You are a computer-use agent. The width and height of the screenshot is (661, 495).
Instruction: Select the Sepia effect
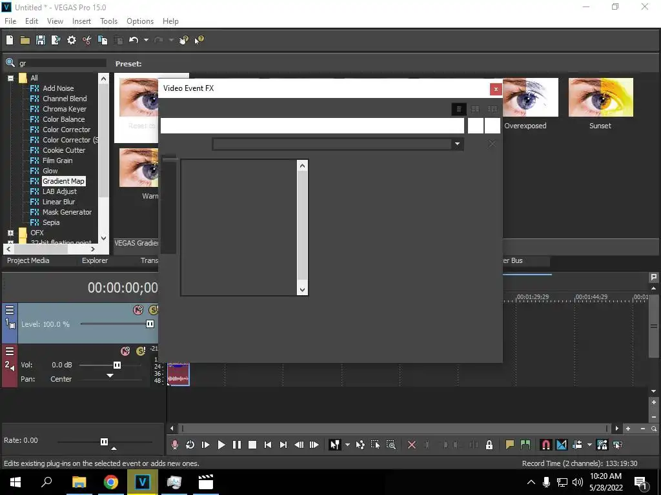coord(51,222)
